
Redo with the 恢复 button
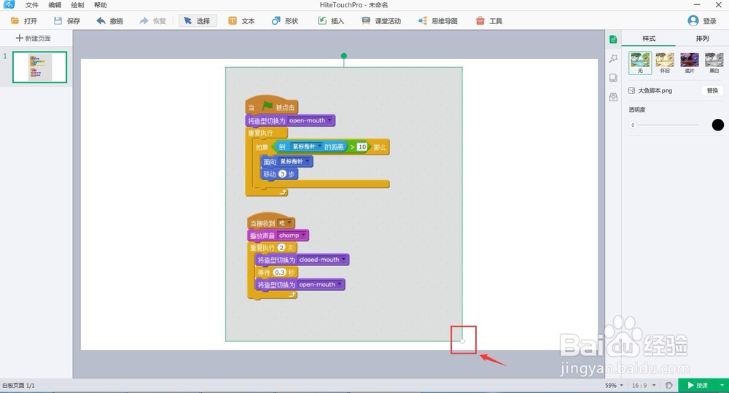(152, 21)
